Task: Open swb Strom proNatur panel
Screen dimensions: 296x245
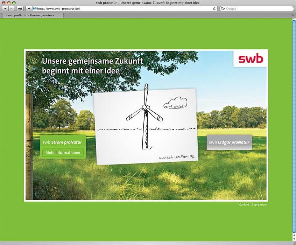Action: point(63,147)
